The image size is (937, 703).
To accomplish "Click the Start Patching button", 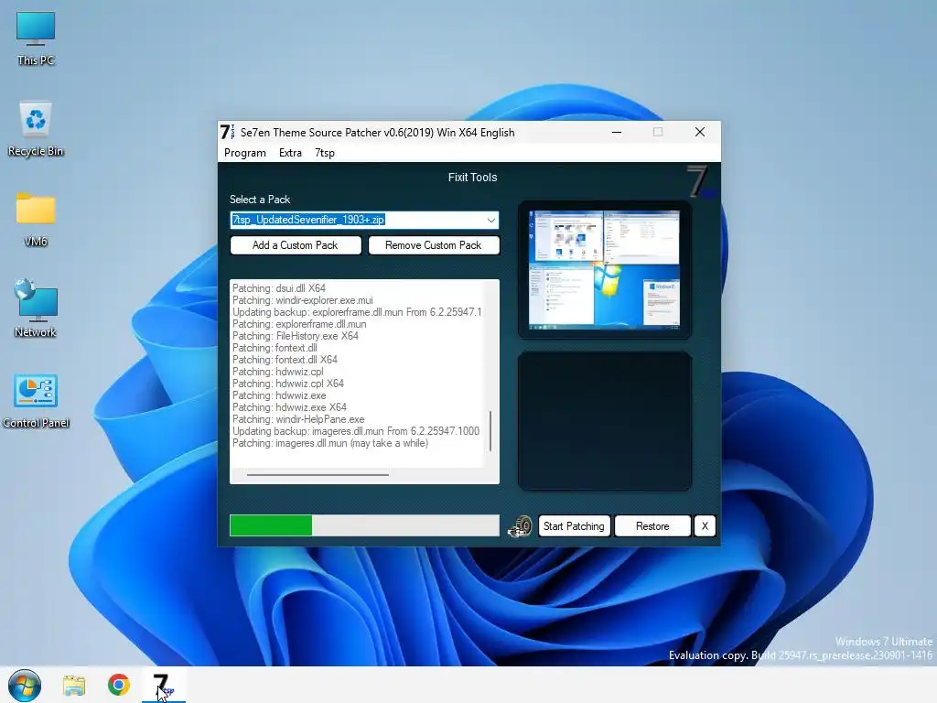I will (x=574, y=526).
